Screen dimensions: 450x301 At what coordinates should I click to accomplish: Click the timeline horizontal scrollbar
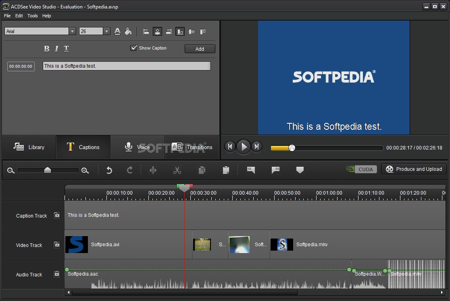coord(185,293)
